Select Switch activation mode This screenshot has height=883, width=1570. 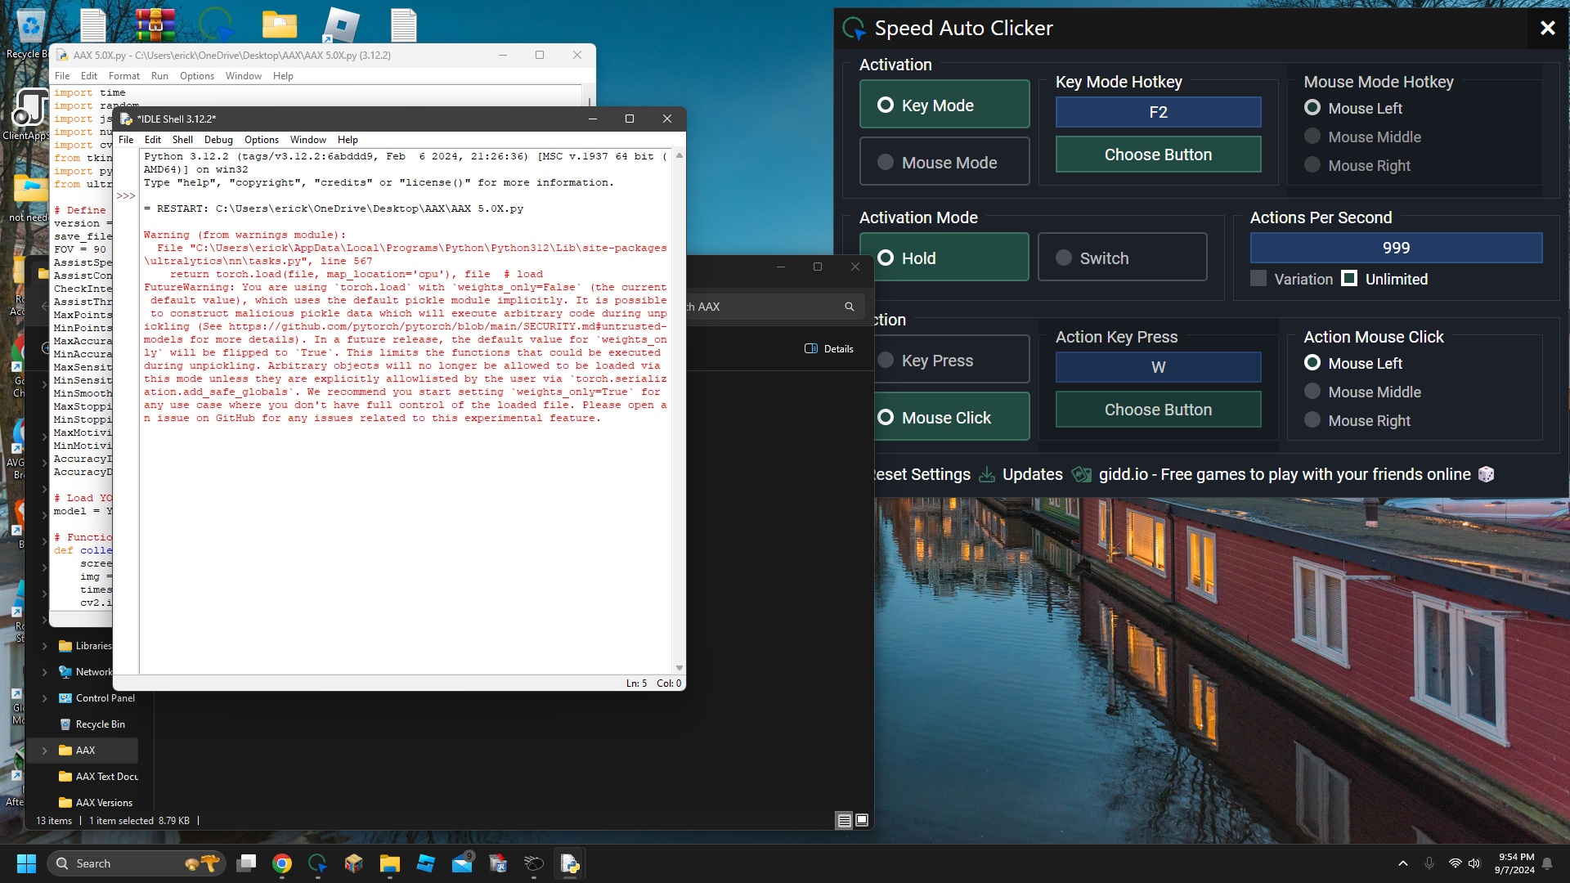click(x=1122, y=258)
